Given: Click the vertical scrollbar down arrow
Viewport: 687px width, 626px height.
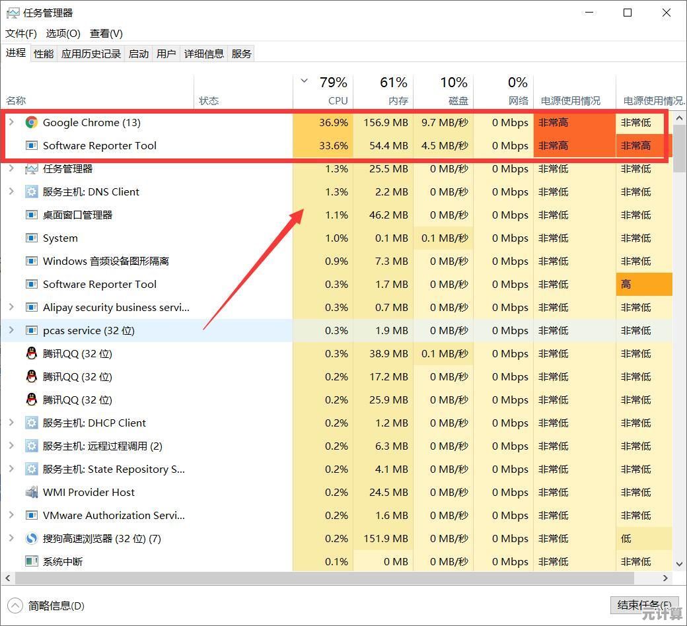Looking at the screenshot, I should [x=679, y=563].
